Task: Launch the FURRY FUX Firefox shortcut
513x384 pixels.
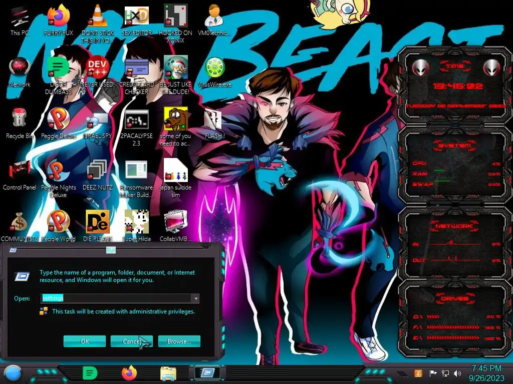Action: point(58,20)
